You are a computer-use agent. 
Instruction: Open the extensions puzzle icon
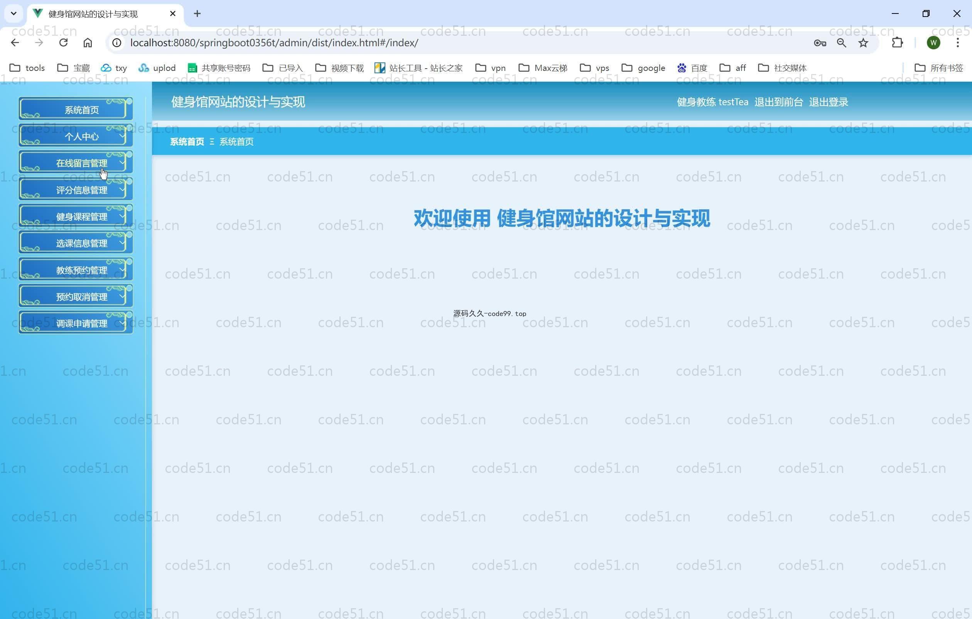click(x=897, y=43)
